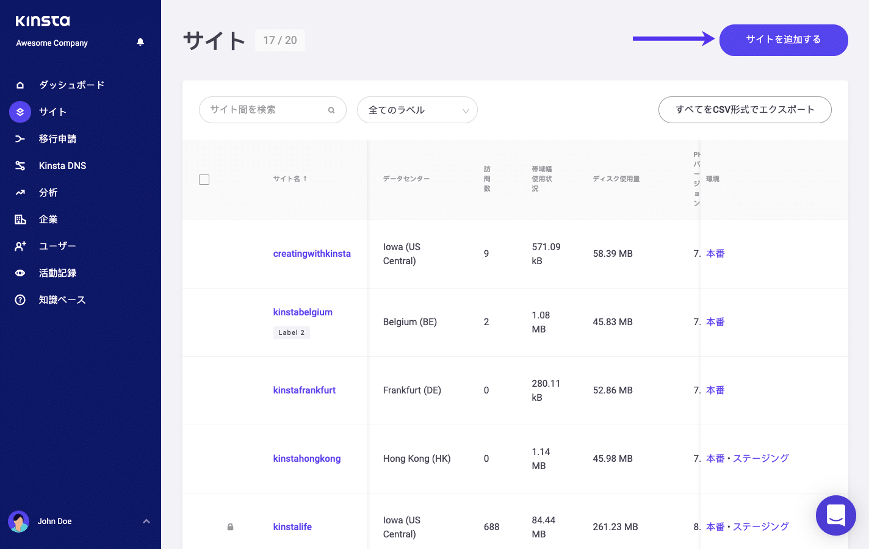Screen dimensions: 869x549
Task: Open ダッシュボード menu item
Action: (72, 85)
